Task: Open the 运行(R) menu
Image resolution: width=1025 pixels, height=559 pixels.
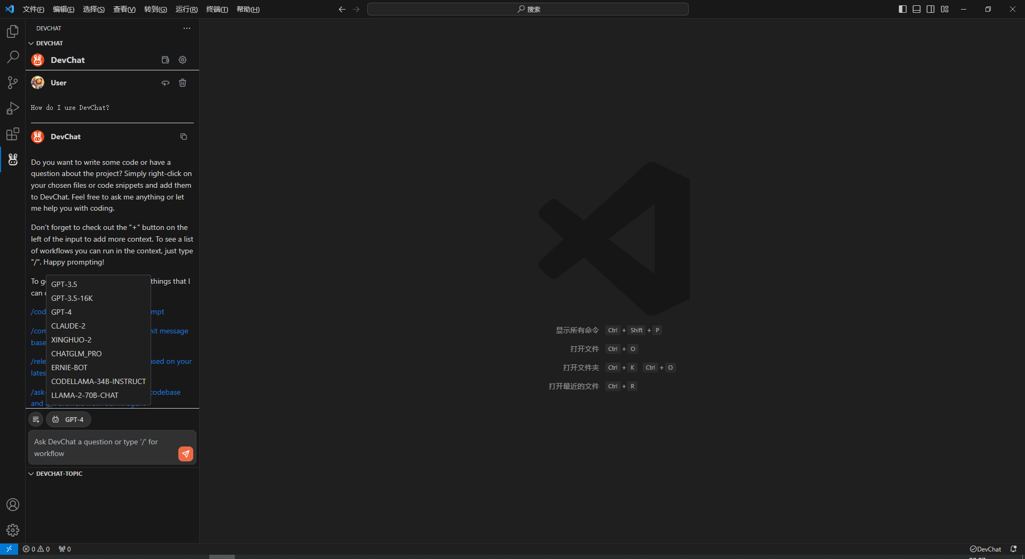Action: pyautogui.click(x=186, y=9)
